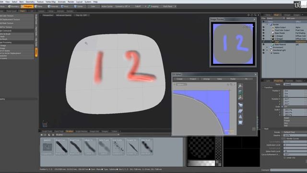
Task: Expand the Environment tree item
Action: [267, 47]
